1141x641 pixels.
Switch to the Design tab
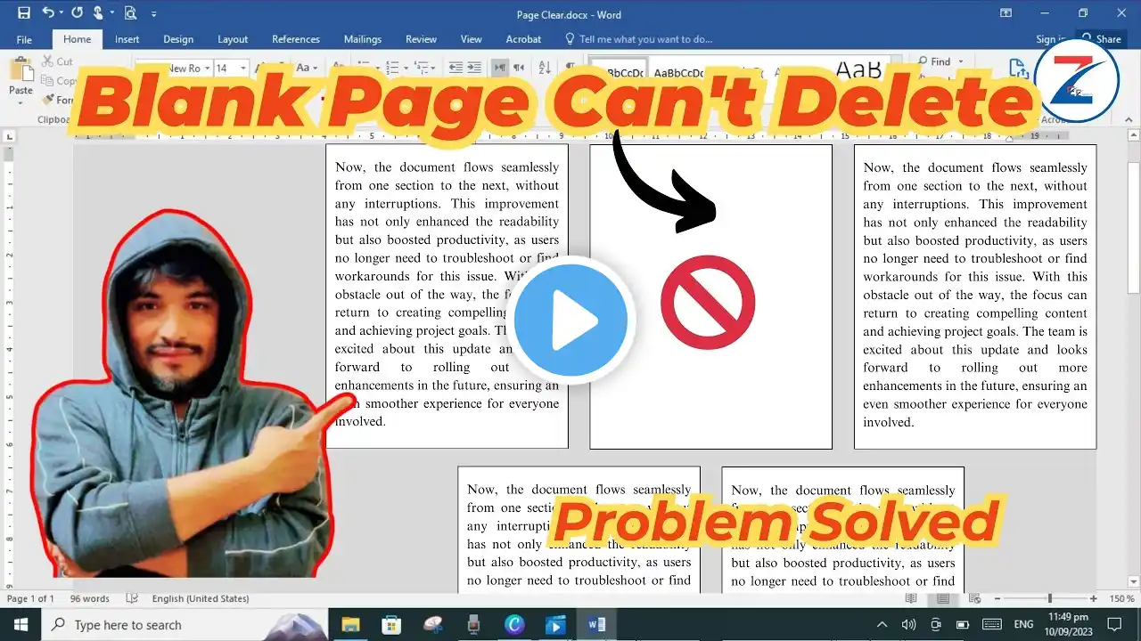pyautogui.click(x=178, y=39)
